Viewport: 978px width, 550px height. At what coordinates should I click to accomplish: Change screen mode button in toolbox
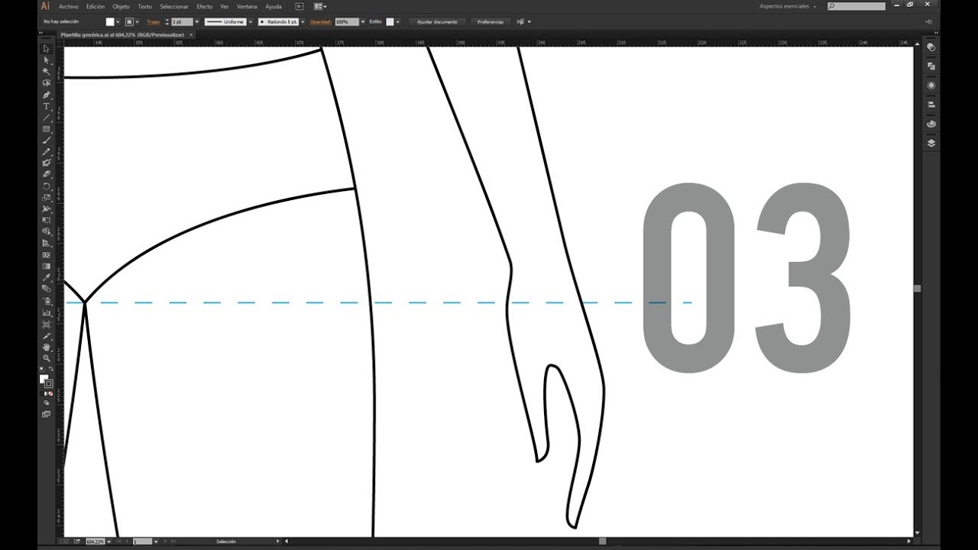[x=46, y=414]
